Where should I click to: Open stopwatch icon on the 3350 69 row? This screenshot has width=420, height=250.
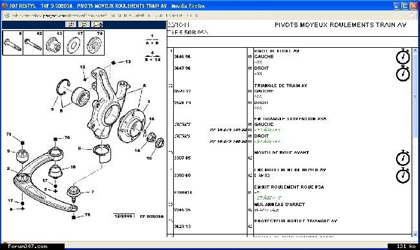[403, 175]
